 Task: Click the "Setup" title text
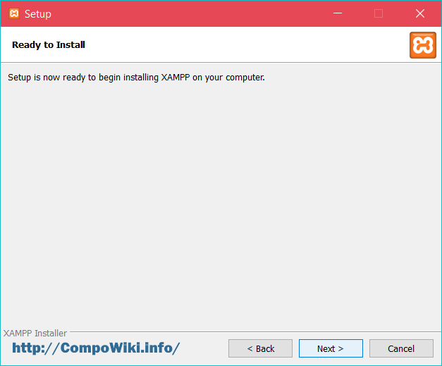point(38,14)
